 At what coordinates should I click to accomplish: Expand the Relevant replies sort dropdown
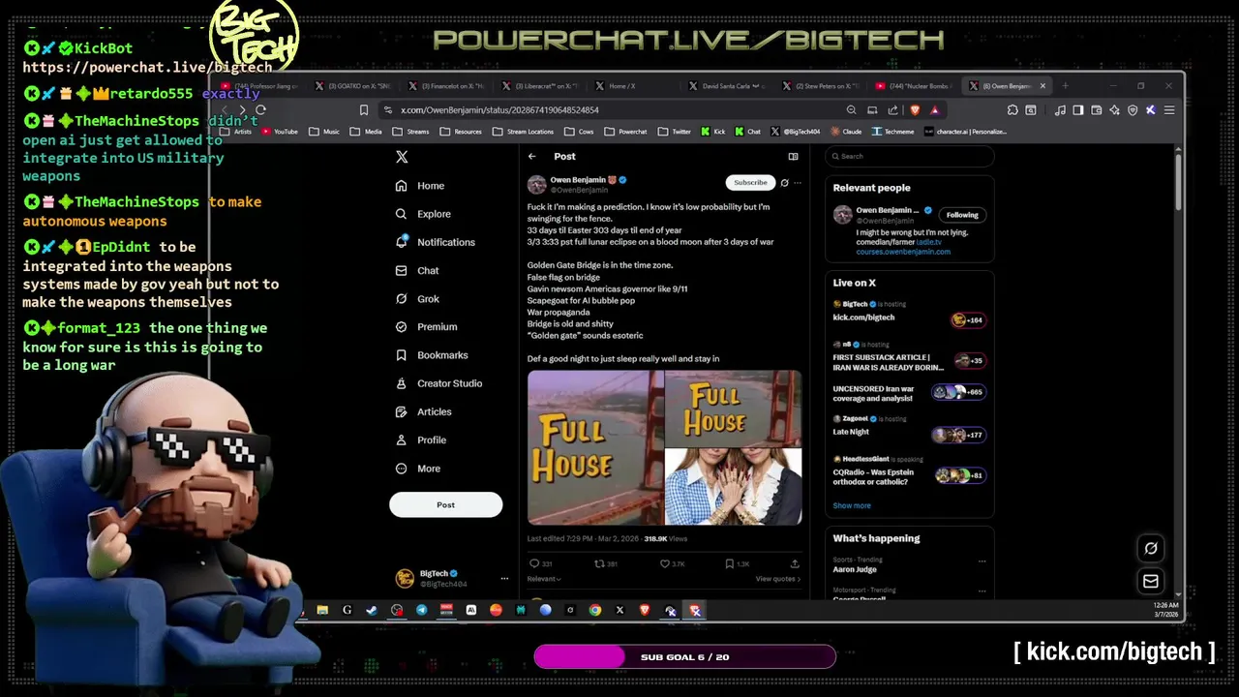[x=544, y=579]
